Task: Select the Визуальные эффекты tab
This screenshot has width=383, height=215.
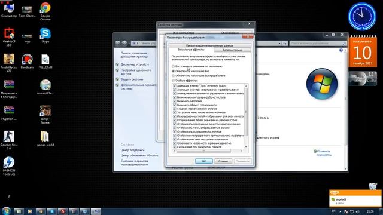Action: click(x=191, y=50)
